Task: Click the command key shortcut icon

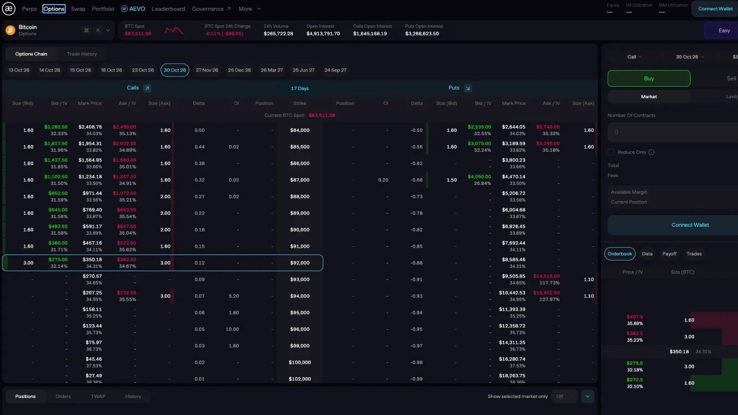Action: 86,30
